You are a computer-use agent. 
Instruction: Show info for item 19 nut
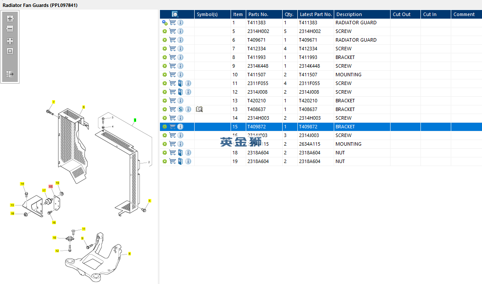(x=188, y=161)
